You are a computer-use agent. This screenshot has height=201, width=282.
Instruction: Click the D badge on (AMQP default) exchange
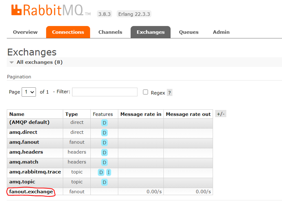104,123
